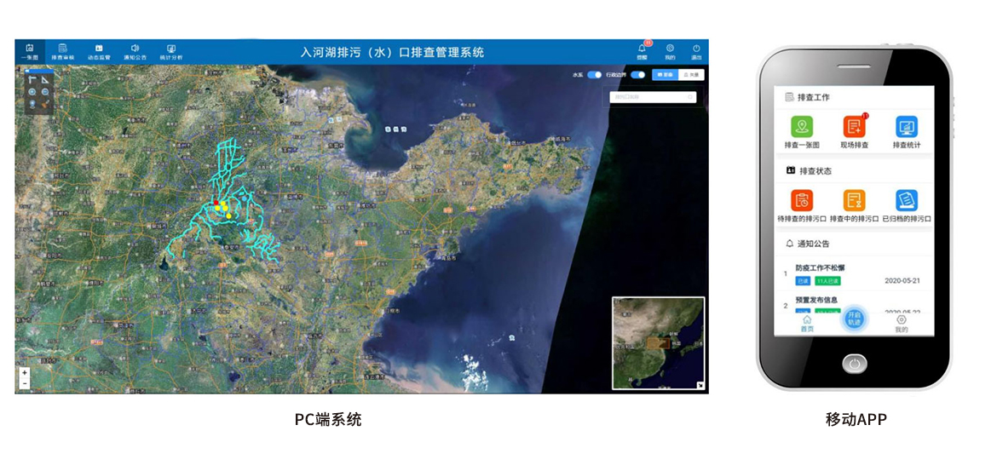Click the zoom-in magnifier map tool

(x=32, y=91)
